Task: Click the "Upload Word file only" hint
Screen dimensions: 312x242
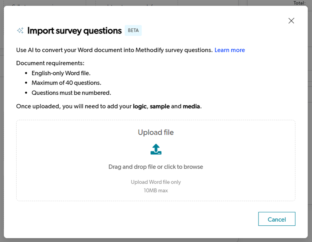Action: point(156,182)
